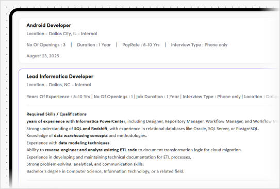Open the Lead Informatica Developer job title
This screenshot has width=280, height=189.
[60, 76]
